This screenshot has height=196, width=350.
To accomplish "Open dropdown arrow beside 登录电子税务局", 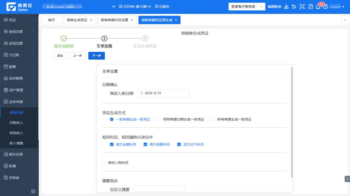I will tap(261, 6).
